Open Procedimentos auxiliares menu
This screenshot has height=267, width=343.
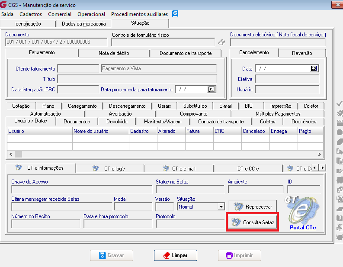pos(139,14)
